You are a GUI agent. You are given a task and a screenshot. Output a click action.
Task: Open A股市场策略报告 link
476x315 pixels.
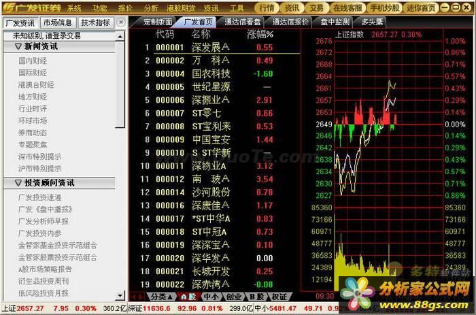[46, 269]
